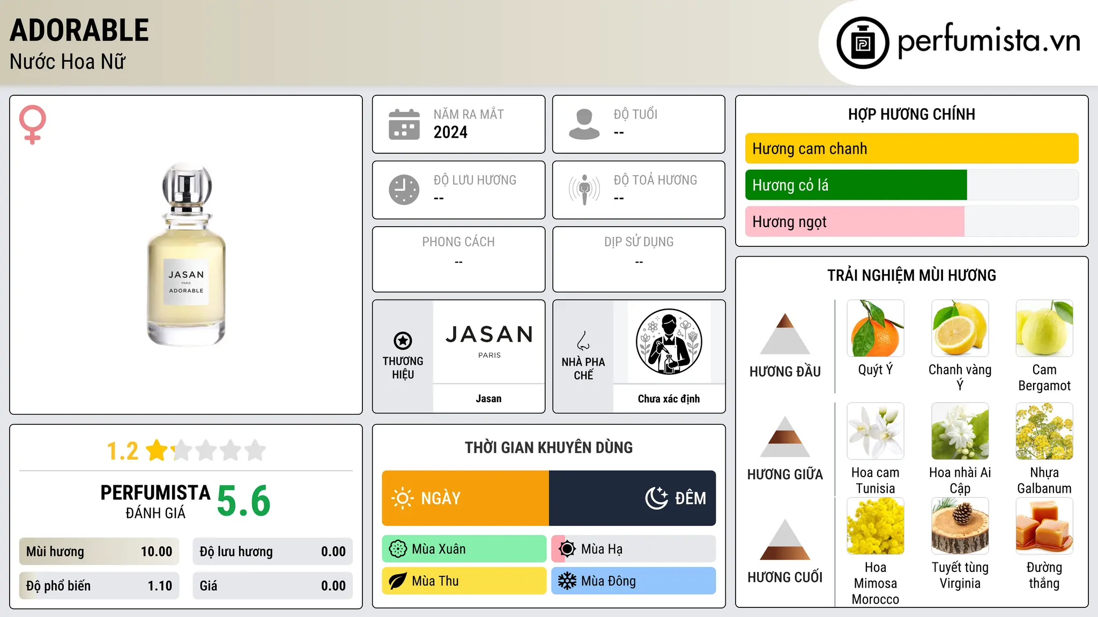Viewport: 1098px width, 617px height.
Task: Open the Chanh vàng Ý note image
Action: (x=960, y=328)
